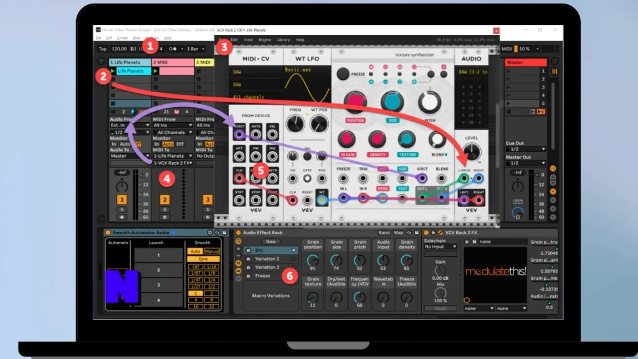Solo track 1 with S button
Viewport: 638px width, 359px height.
click(x=121, y=209)
